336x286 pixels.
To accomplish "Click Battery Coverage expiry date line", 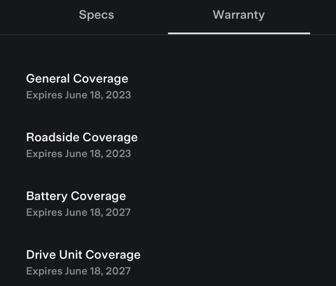I will tap(78, 212).
